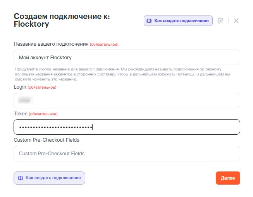Click the Custom Pre-Checkout Fields input box

coord(127,153)
